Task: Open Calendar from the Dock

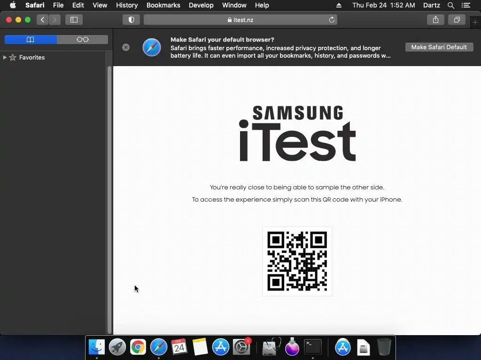Action: pos(179,347)
